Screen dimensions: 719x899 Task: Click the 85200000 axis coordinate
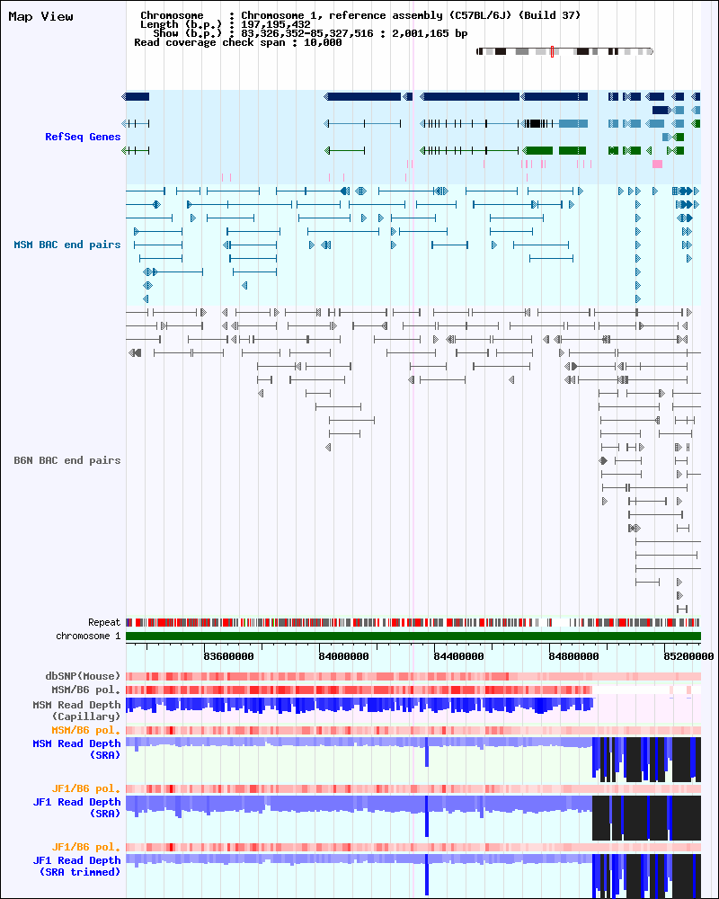[688, 656]
